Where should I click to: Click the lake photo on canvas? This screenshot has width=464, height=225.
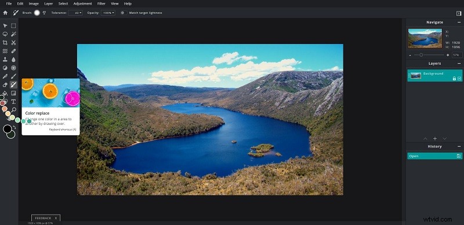pyautogui.click(x=210, y=120)
